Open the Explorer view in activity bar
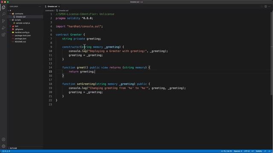Image resolution: width=273 pixels, height=153 pixels. (x=3, y=7)
